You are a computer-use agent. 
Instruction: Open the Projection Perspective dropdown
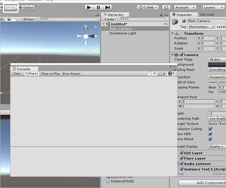point(217,77)
